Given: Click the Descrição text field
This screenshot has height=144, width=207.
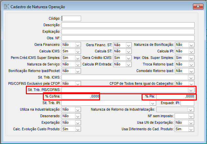Looking at the screenshot, I should point(128,25).
